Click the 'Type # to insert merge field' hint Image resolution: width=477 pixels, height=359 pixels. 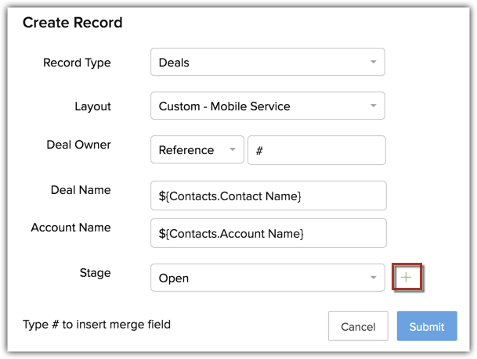point(96,324)
